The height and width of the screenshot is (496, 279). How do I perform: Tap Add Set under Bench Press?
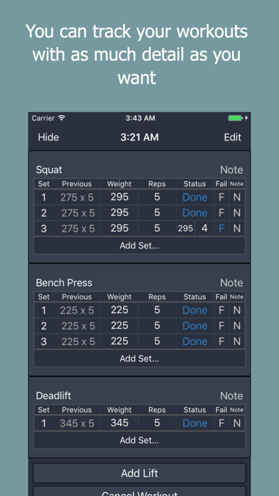[x=139, y=358]
